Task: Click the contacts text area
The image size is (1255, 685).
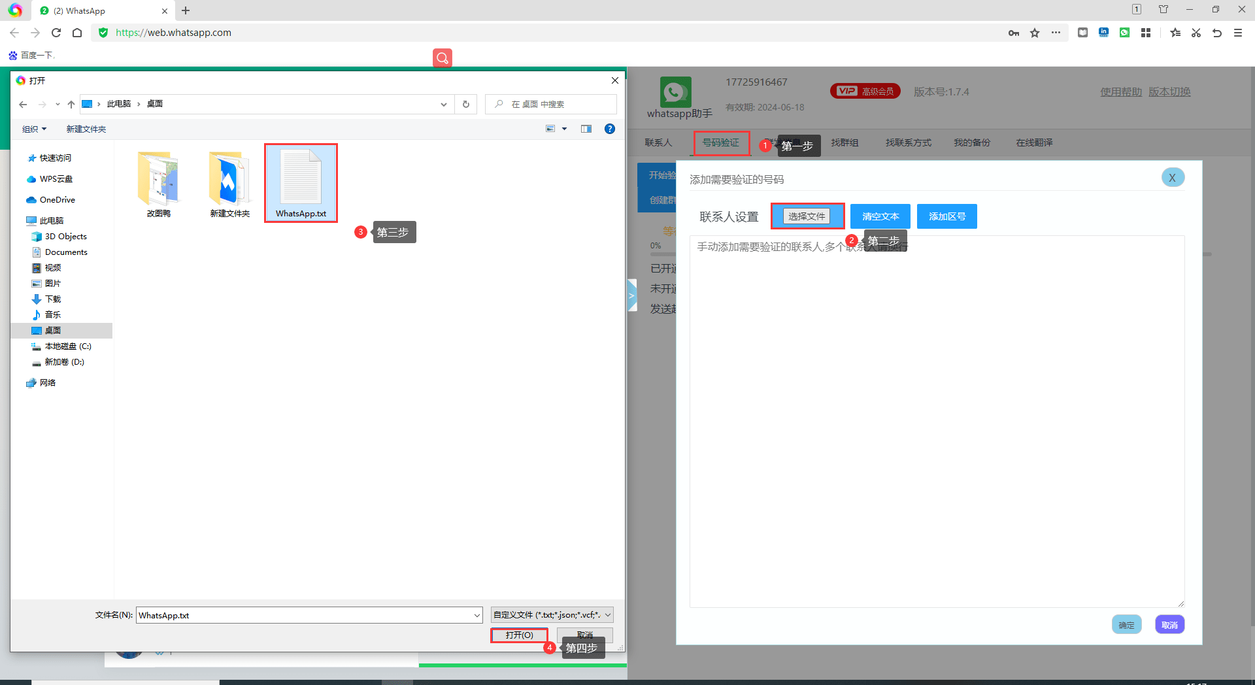Action: coord(937,422)
